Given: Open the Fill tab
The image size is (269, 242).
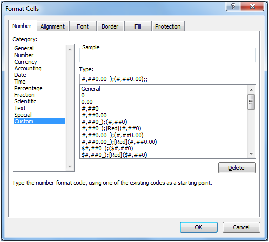Looking at the screenshot, I should pos(138,26).
